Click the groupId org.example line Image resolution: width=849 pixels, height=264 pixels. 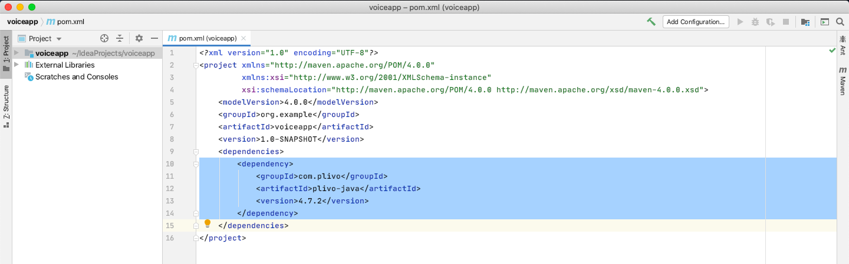(288, 115)
